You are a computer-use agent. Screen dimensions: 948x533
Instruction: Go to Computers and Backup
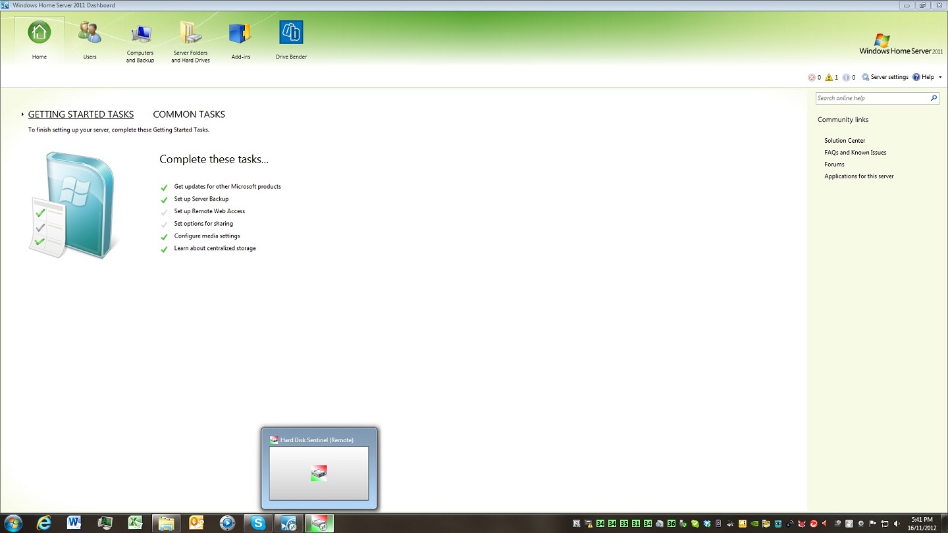(x=140, y=42)
